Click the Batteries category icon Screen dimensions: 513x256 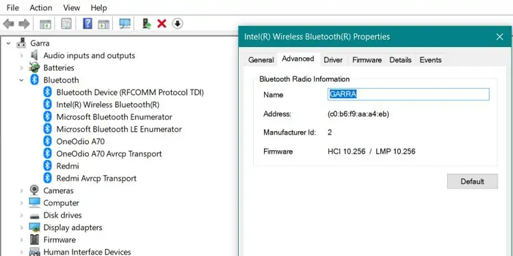click(x=34, y=68)
